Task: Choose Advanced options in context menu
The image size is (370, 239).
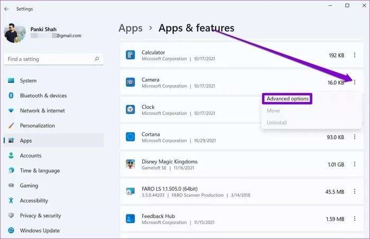Action: [288, 98]
